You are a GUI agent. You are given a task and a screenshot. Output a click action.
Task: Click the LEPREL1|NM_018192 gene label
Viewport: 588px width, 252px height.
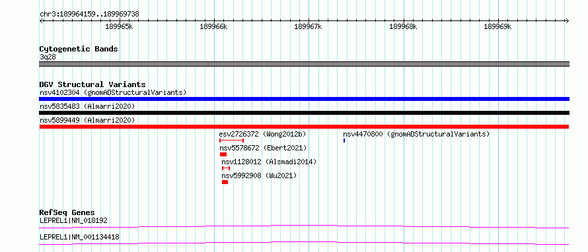pyautogui.click(x=73, y=220)
